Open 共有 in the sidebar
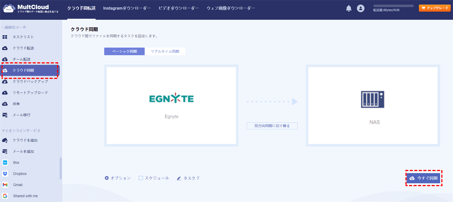This screenshot has height=202, width=453. (16, 103)
